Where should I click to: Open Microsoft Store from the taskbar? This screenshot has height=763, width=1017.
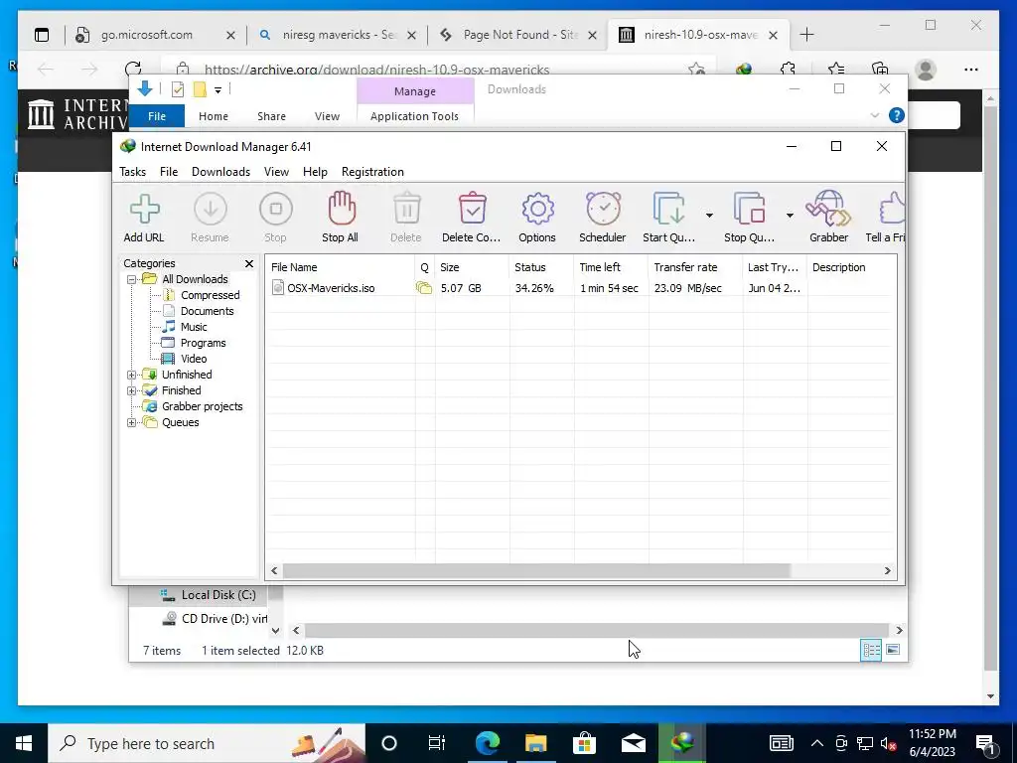point(584,743)
